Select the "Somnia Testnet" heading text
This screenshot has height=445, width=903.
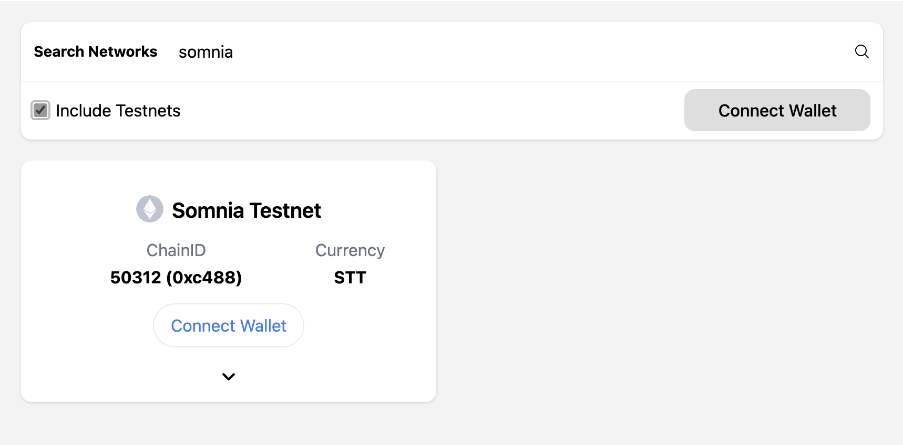click(x=247, y=210)
